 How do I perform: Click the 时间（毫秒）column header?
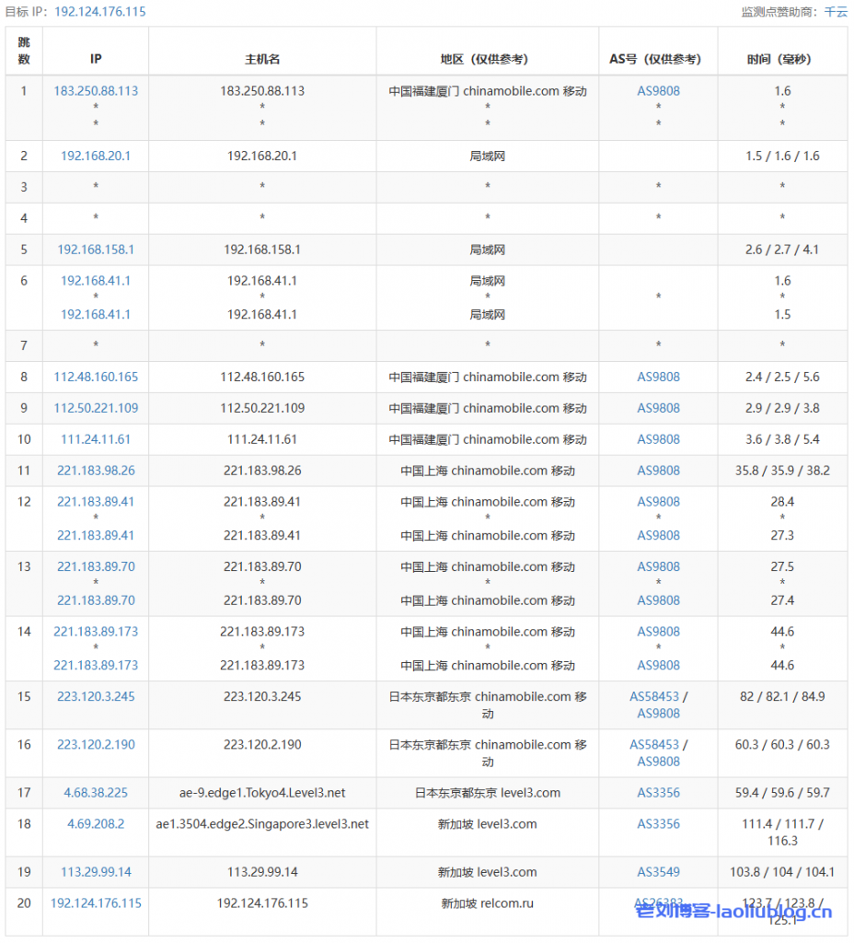782,59
